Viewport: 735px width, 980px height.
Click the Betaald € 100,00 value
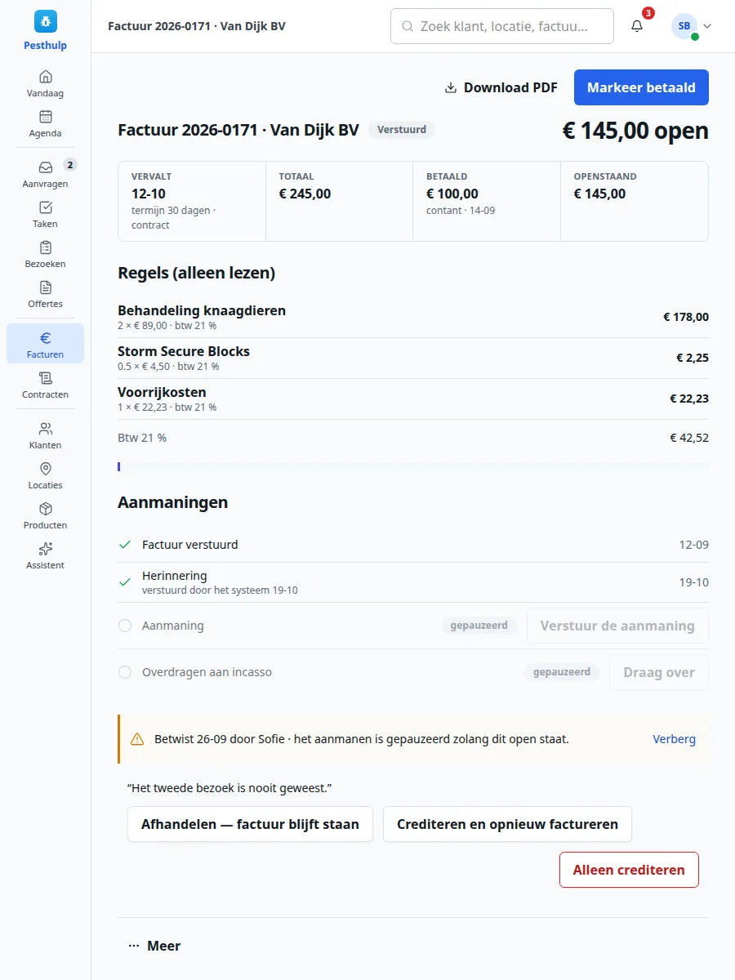(452, 194)
